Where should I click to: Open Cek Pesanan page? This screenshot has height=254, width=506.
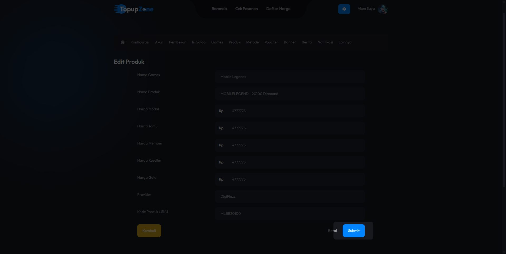pos(246,9)
